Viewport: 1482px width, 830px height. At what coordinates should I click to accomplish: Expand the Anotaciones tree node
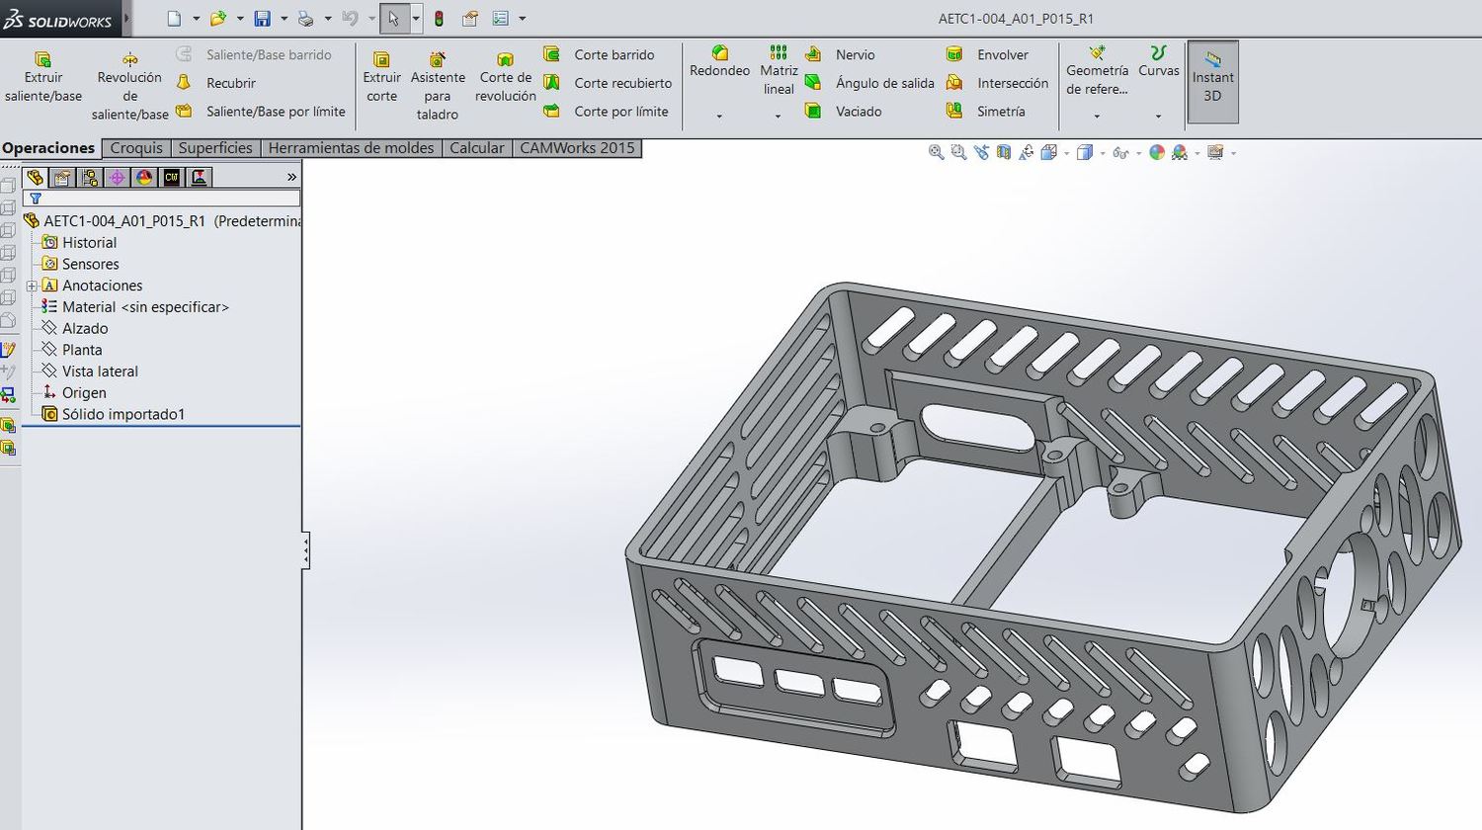32,286
